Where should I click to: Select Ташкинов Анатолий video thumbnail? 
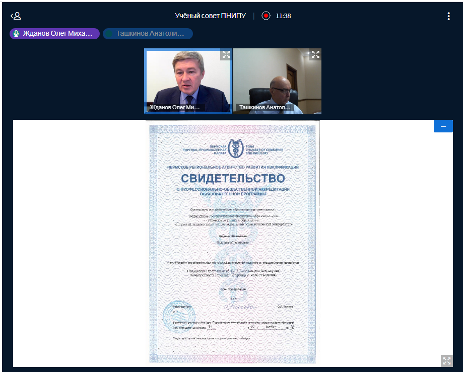click(x=277, y=81)
